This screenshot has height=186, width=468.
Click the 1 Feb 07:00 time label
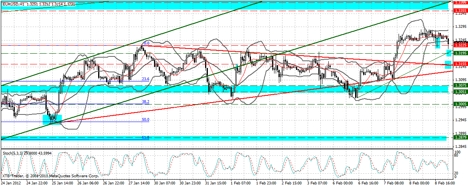click(241, 183)
